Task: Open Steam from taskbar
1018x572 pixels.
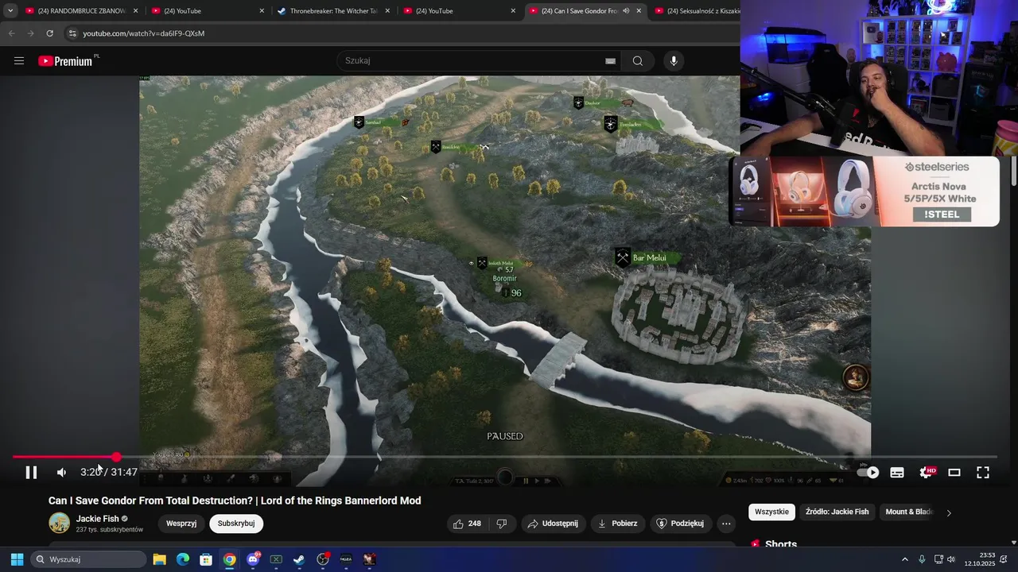Action: coord(299,559)
